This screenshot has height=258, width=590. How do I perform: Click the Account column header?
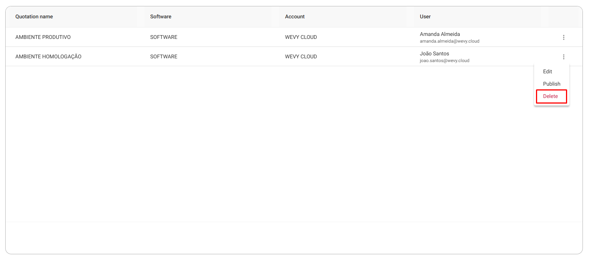coord(295,16)
